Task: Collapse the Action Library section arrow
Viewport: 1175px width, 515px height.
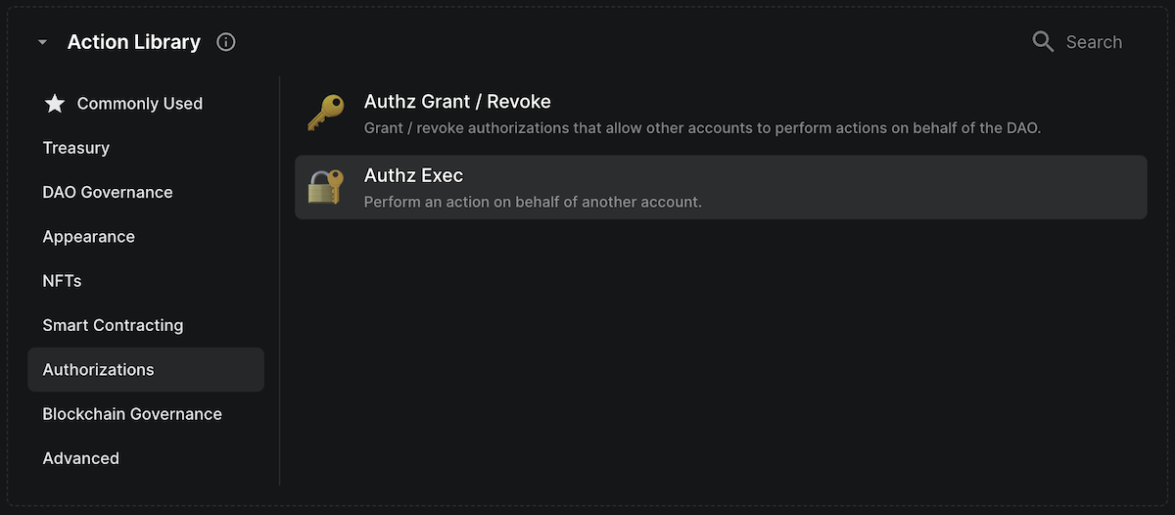Action: coord(42,43)
